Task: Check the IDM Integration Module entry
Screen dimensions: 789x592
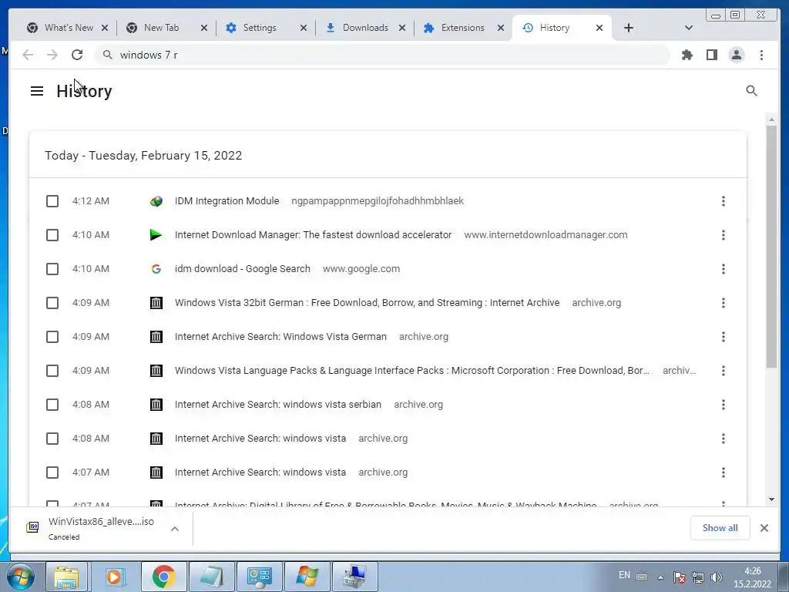Action: [x=52, y=201]
